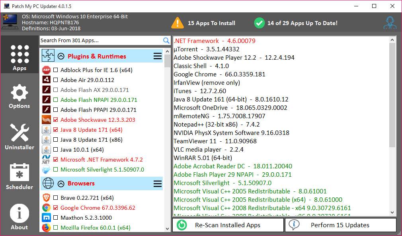This screenshot has height=236, width=402.
Task: Click the support headset icon
Action: coord(390,23)
